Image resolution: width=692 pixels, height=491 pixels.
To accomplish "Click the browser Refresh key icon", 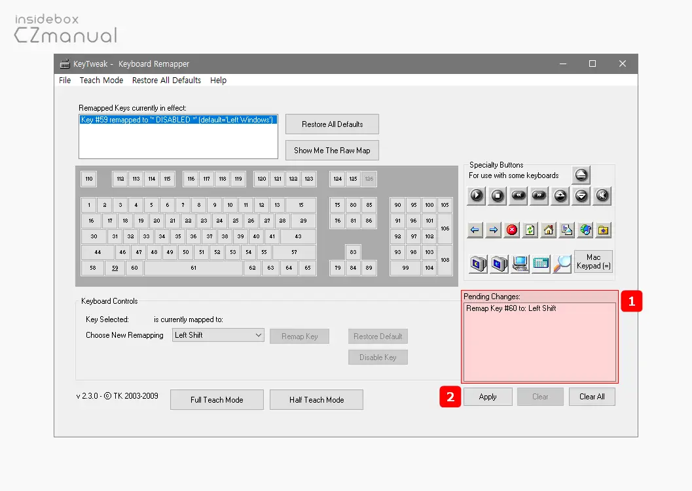I will [x=530, y=230].
